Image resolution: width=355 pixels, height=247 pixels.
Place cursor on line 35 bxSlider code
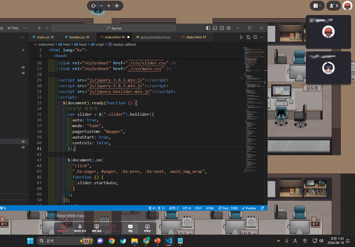111,114
